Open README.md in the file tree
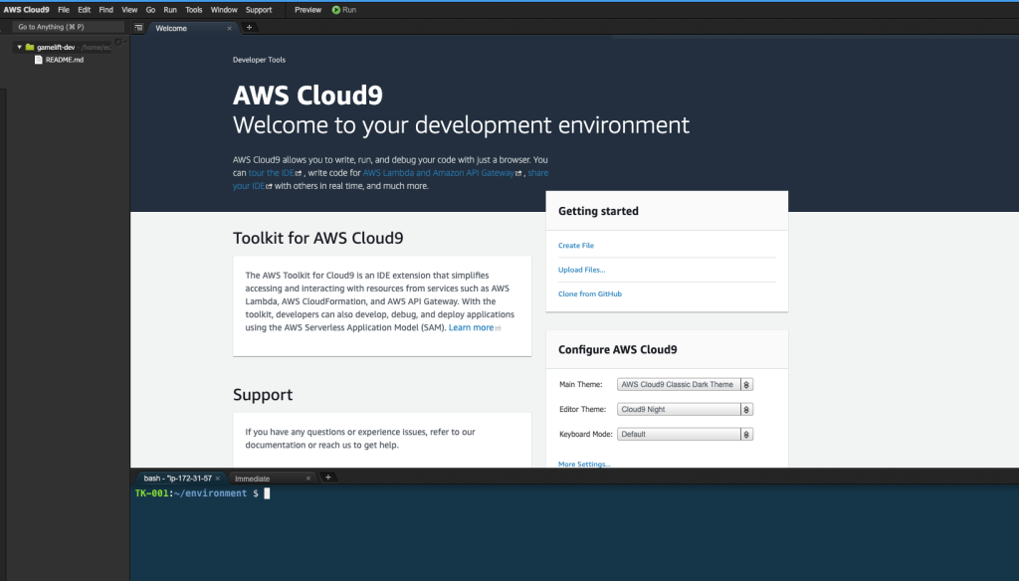This screenshot has height=581, width=1019. click(x=65, y=59)
